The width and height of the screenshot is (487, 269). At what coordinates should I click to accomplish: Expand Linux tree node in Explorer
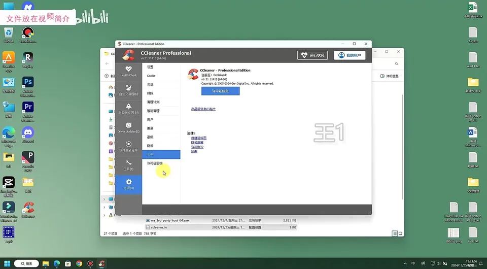(104, 215)
